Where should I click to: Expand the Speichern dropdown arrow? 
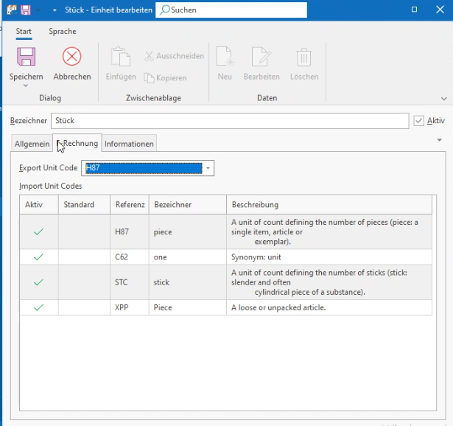click(27, 85)
